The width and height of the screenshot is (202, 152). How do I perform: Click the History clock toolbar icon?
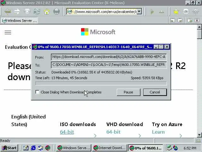point(186,12)
